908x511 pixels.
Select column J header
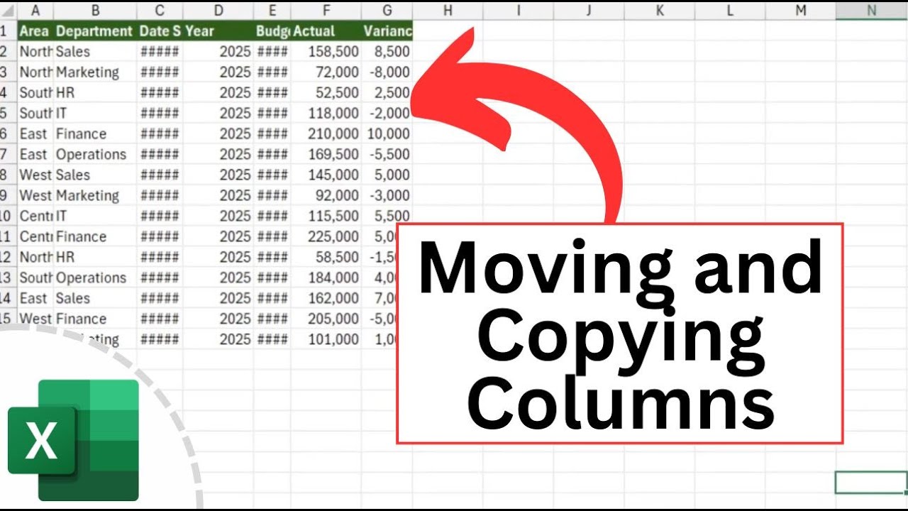click(x=589, y=10)
